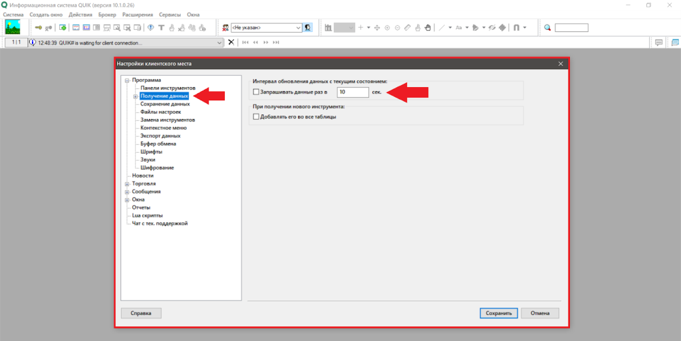This screenshot has width=681, height=341.
Task: Select the plus crosshair chart tool
Action: [x=360, y=28]
